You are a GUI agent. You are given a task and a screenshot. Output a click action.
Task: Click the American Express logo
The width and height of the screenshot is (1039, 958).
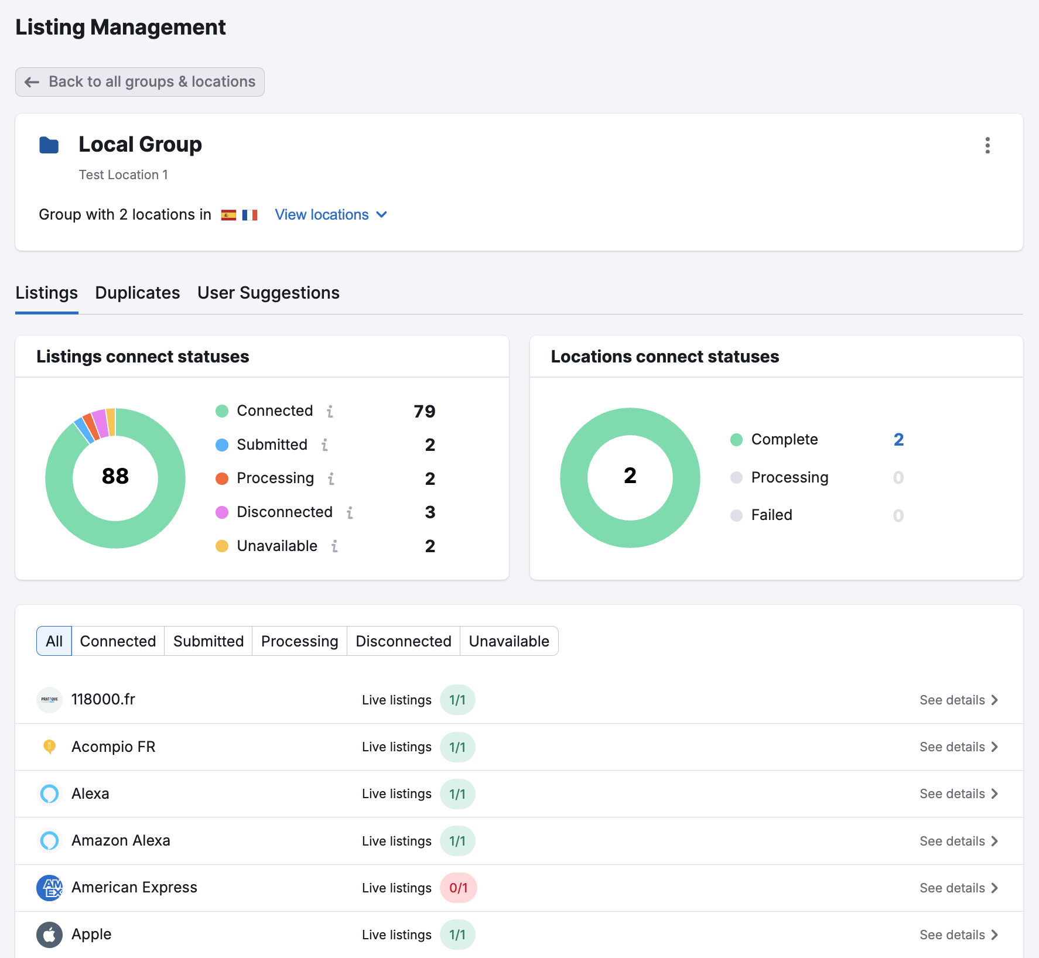point(50,888)
